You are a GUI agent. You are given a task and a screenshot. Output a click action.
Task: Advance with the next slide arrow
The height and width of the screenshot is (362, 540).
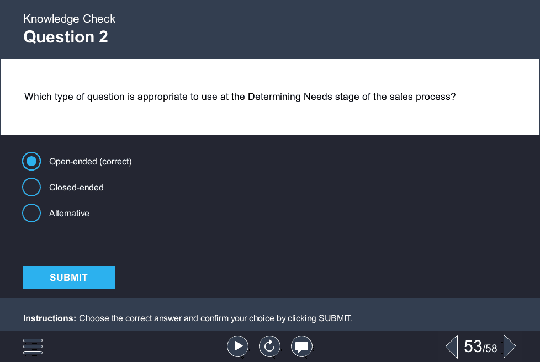click(510, 347)
